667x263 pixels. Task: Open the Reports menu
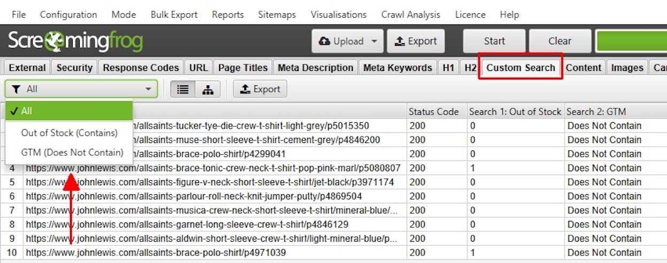coord(228,14)
